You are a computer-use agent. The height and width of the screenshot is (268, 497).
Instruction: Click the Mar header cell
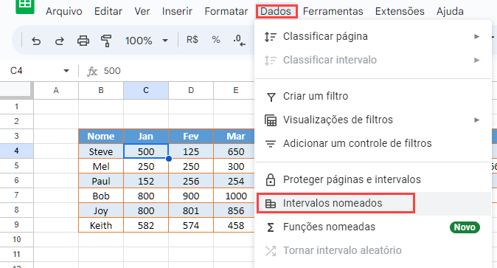coord(234,137)
